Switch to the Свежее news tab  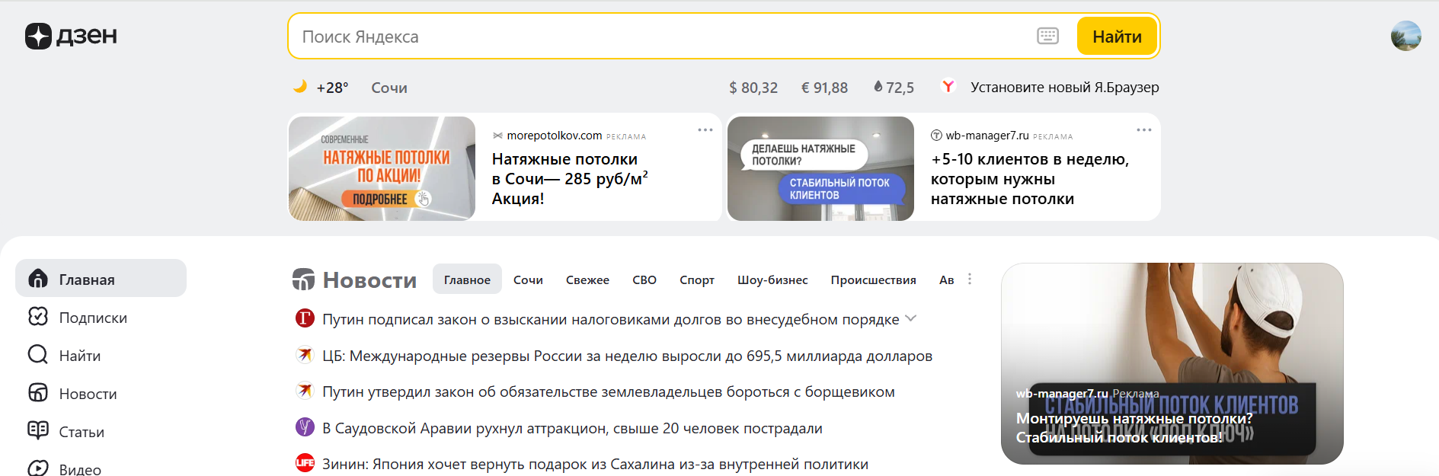coord(587,280)
